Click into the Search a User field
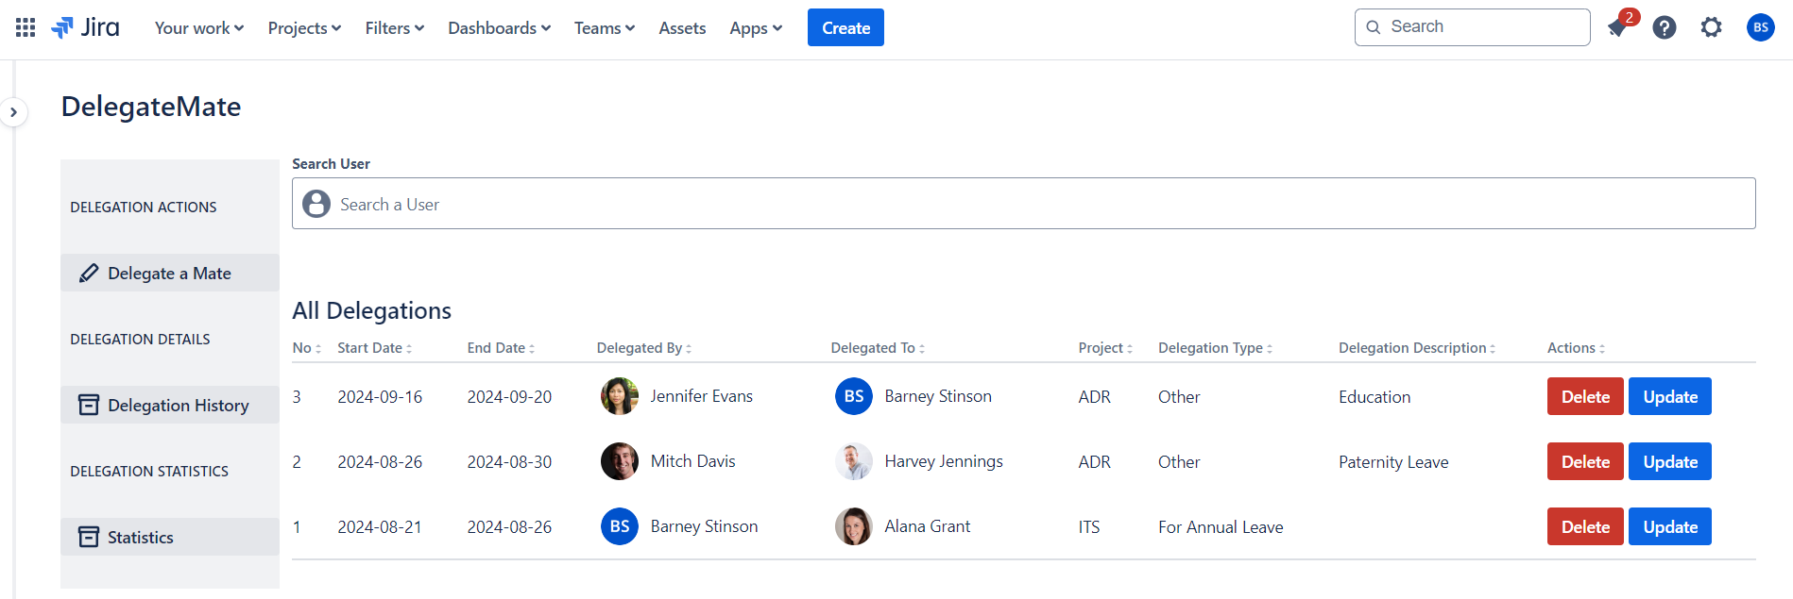The height and width of the screenshot is (599, 1793). 1023,204
